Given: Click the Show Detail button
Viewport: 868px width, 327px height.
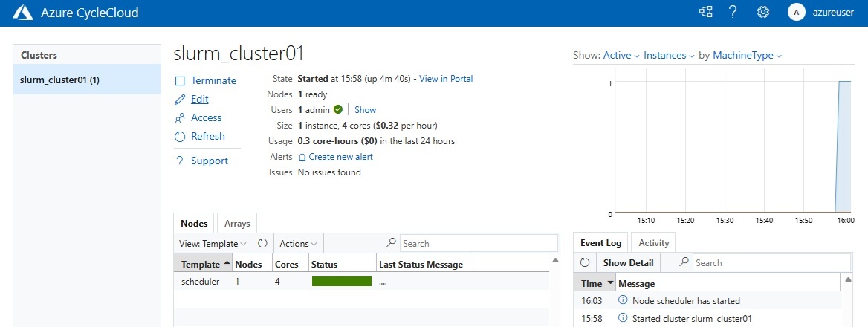Looking at the screenshot, I should 628,263.
